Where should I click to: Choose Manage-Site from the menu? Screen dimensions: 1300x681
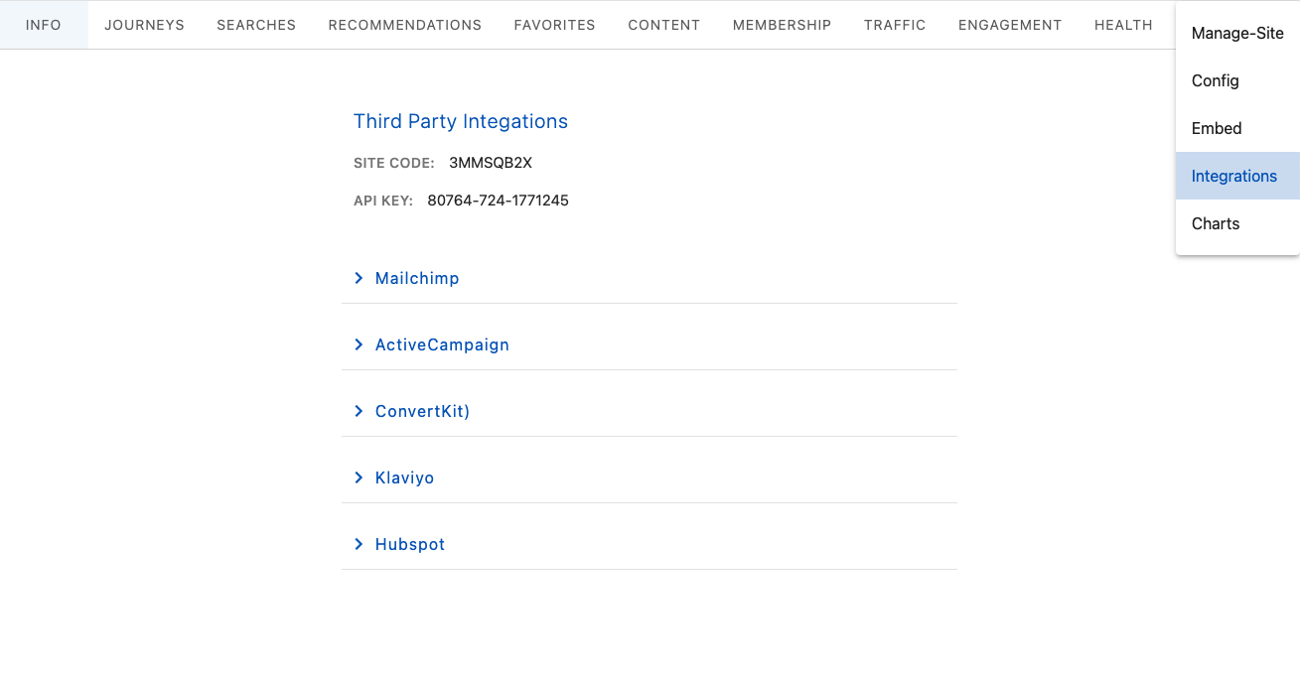click(1237, 34)
